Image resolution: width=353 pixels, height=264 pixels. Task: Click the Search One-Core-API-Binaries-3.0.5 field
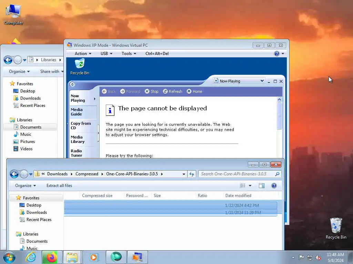coord(237,174)
